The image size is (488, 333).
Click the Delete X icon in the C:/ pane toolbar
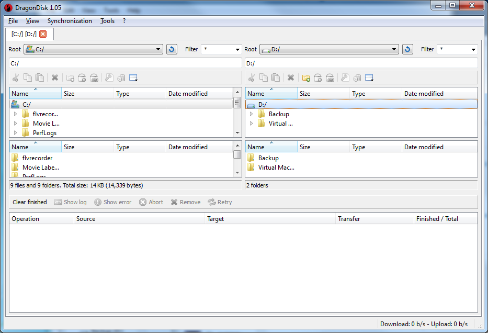point(55,77)
